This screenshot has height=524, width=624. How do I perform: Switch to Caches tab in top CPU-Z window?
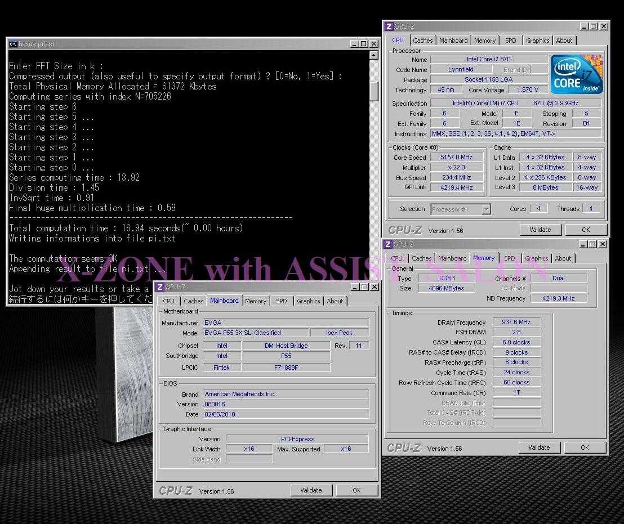[422, 41]
